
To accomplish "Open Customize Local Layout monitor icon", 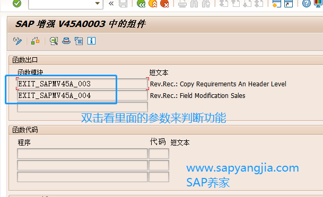I will pos(318,4).
